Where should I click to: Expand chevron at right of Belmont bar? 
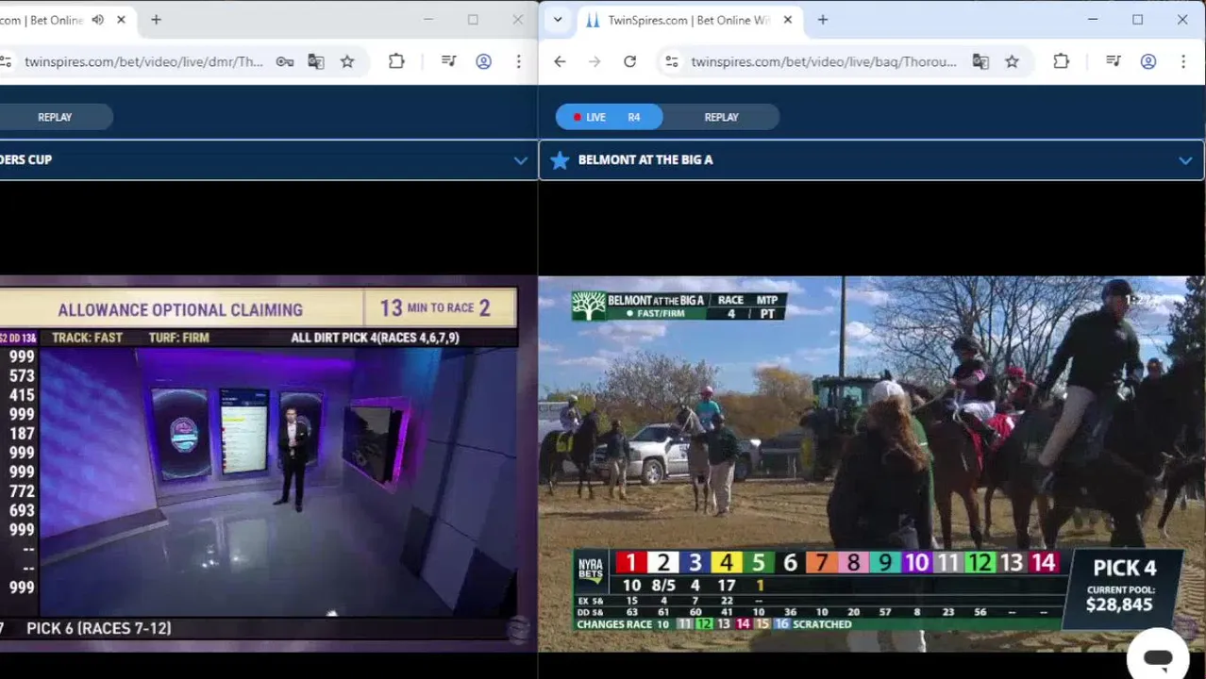[1184, 160]
